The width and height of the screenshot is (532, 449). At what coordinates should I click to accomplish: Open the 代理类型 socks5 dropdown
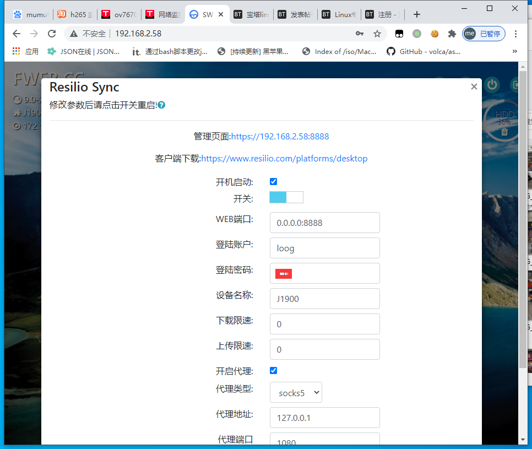click(x=296, y=393)
